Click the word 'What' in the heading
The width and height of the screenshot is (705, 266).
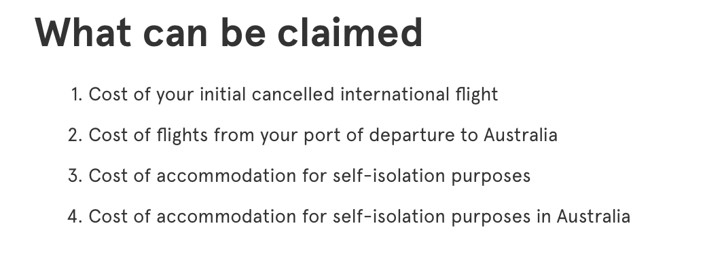point(83,33)
